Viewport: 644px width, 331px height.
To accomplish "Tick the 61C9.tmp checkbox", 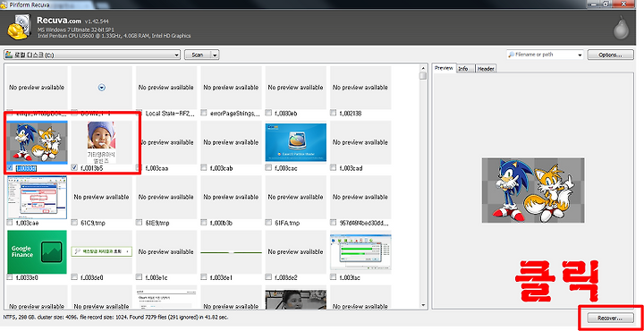I will [74, 223].
